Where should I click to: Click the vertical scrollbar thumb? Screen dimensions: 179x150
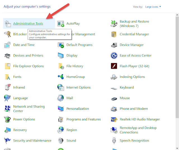(x=177, y=67)
